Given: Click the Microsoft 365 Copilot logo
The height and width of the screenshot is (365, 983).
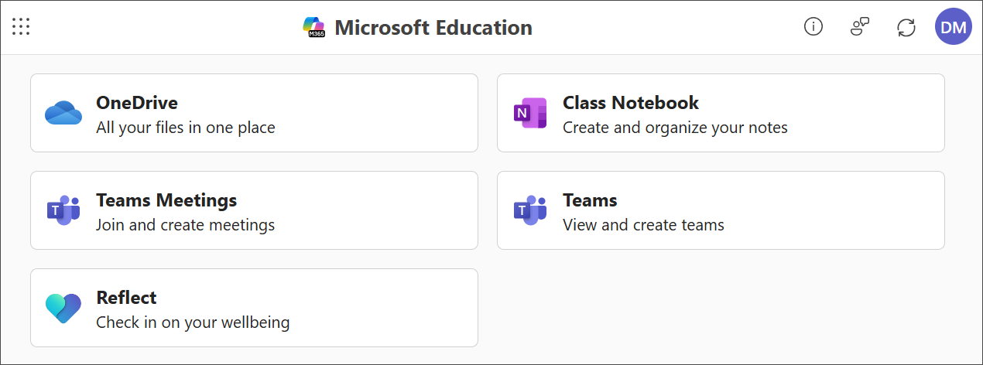Looking at the screenshot, I should pyautogui.click(x=314, y=28).
